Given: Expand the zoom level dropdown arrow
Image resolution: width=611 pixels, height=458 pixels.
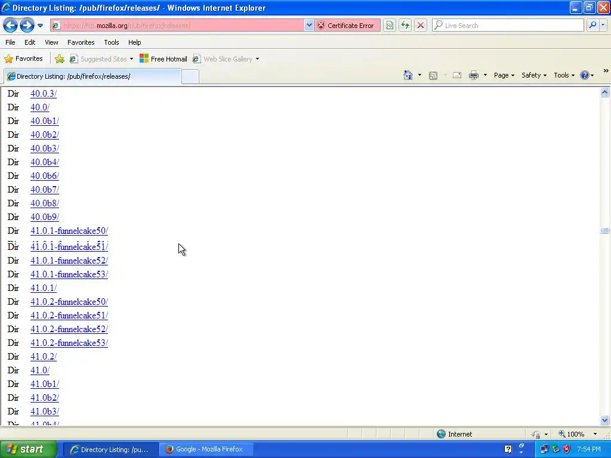Looking at the screenshot, I should coord(595,434).
